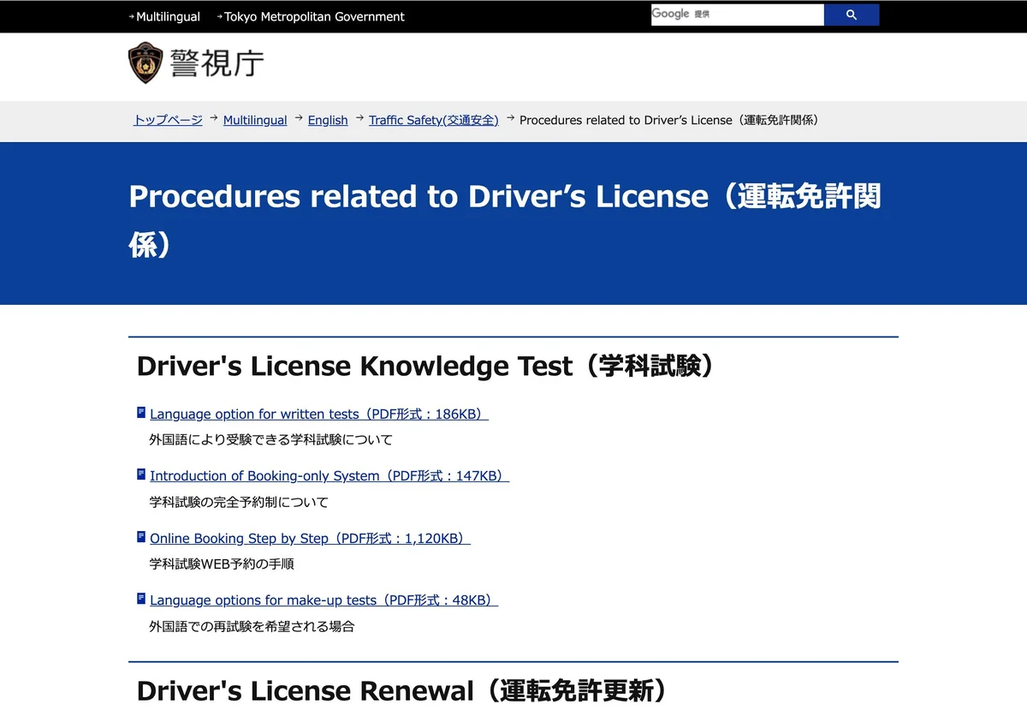This screenshot has width=1027, height=722.
Task: Go to Traffic Safety(交通安全) breadcrumb
Action: click(434, 120)
